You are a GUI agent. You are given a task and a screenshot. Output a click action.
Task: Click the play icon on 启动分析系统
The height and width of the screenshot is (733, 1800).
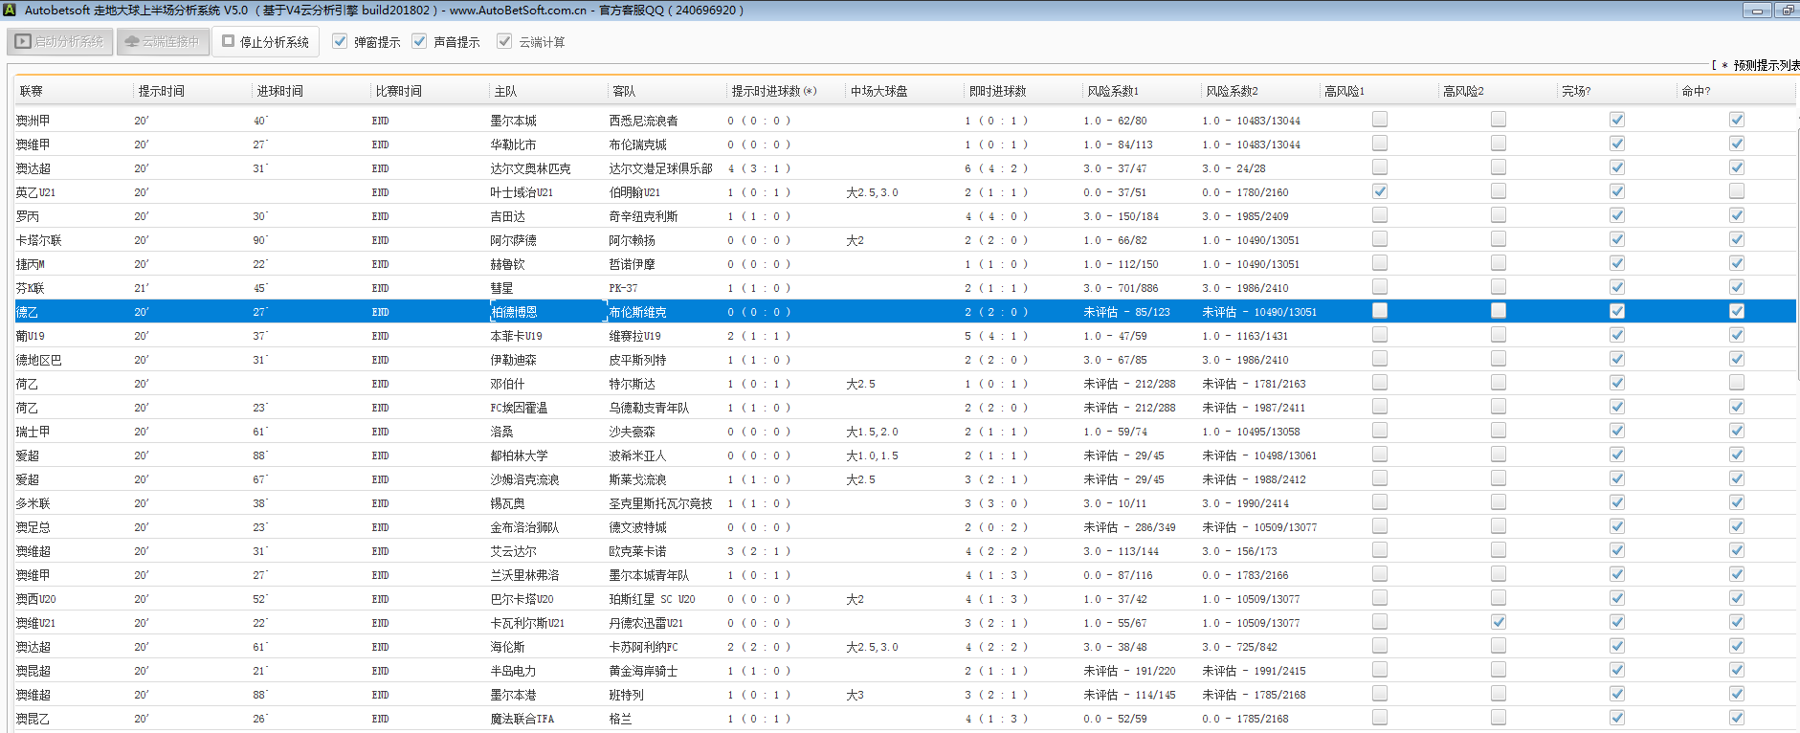point(23,42)
